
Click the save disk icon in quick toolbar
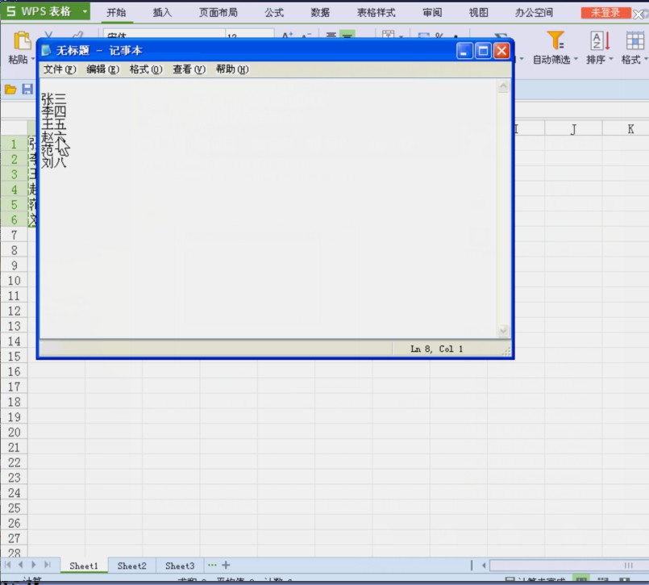[x=27, y=89]
